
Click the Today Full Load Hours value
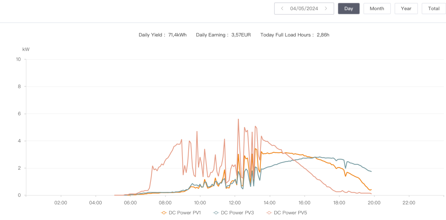(323, 35)
